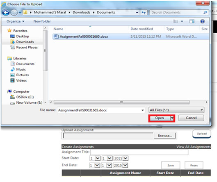
Task: Expand the Open button split arrow
Action: [172, 118]
